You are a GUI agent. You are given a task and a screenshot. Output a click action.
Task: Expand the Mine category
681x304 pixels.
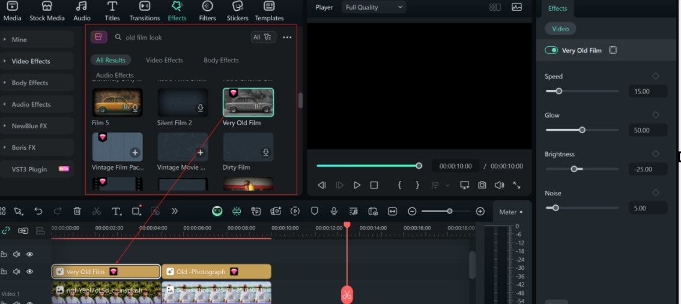click(x=37, y=40)
